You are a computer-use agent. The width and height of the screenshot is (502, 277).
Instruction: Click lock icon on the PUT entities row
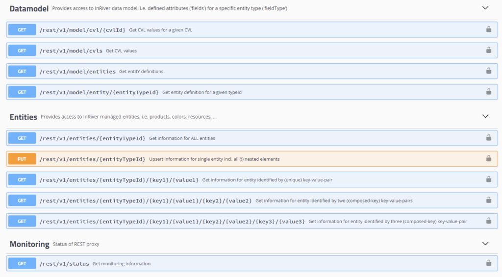tap(489, 159)
